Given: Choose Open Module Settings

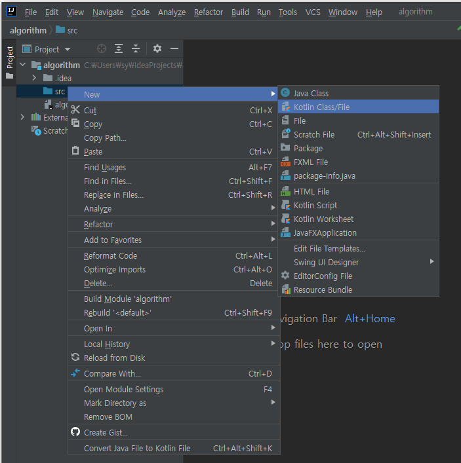Looking at the screenshot, I should [174, 389].
